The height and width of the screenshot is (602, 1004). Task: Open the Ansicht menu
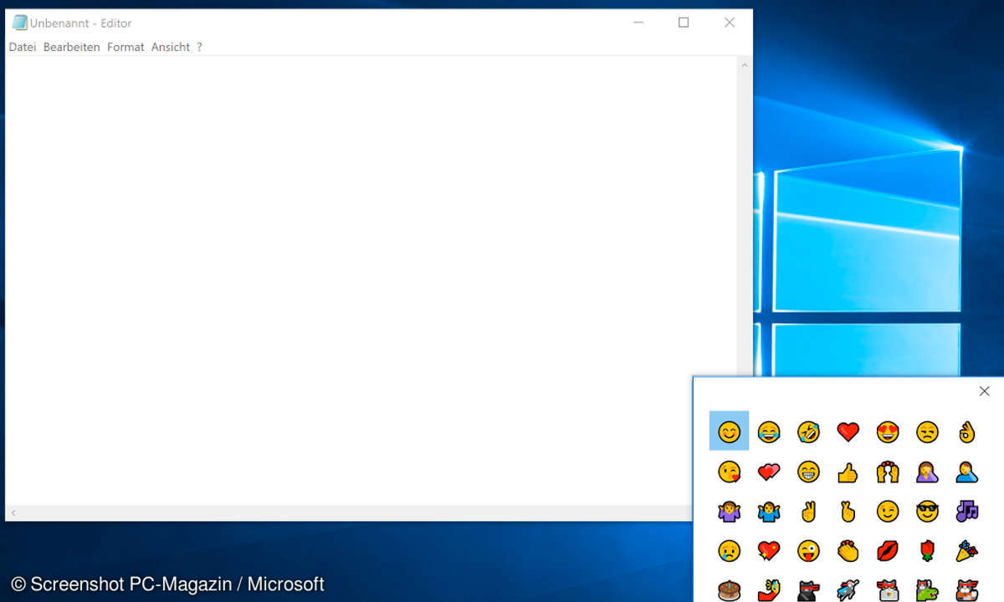(171, 47)
